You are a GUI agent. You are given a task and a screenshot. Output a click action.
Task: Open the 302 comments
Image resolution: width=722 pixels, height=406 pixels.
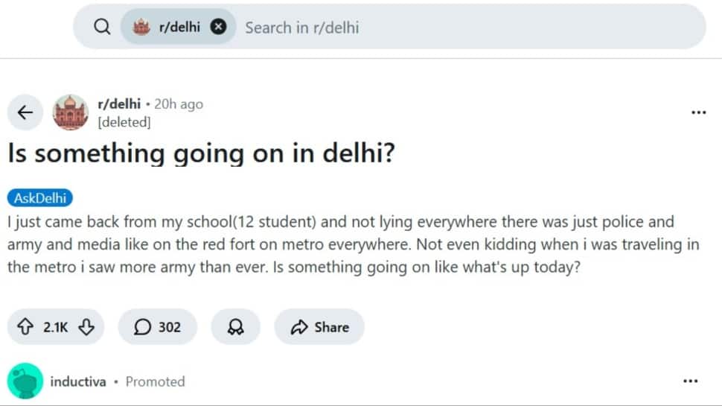click(x=157, y=327)
